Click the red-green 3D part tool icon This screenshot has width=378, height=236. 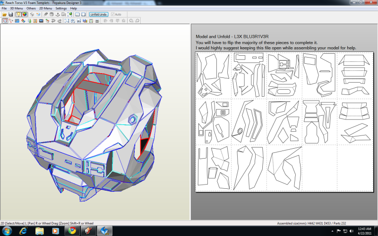tap(47, 21)
